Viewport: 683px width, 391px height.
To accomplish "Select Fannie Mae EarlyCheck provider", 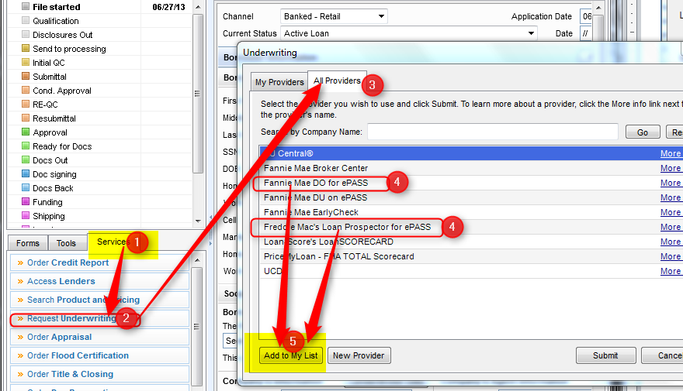I will pyautogui.click(x=471, y=212).
